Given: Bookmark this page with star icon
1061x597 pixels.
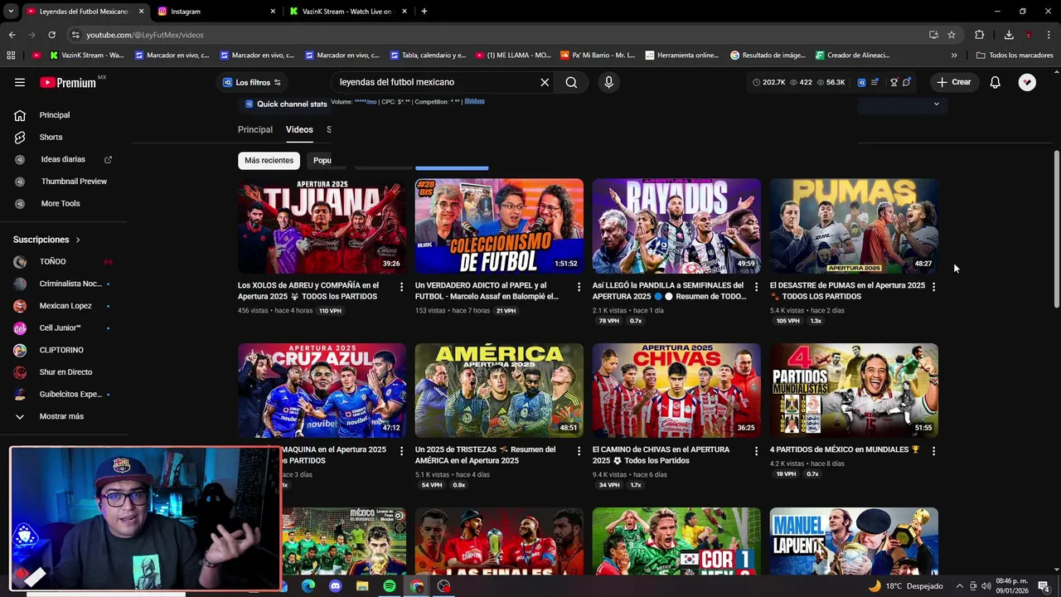Looking at the screenshot, I should [x=952, y=35].
